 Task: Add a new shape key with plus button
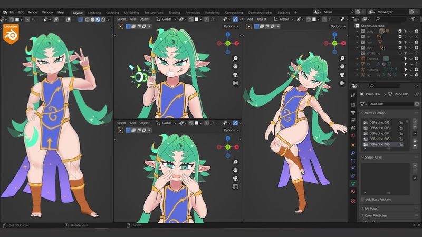(x=415, y=165)
